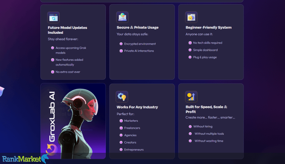Click the text New features added automatically

69,62
